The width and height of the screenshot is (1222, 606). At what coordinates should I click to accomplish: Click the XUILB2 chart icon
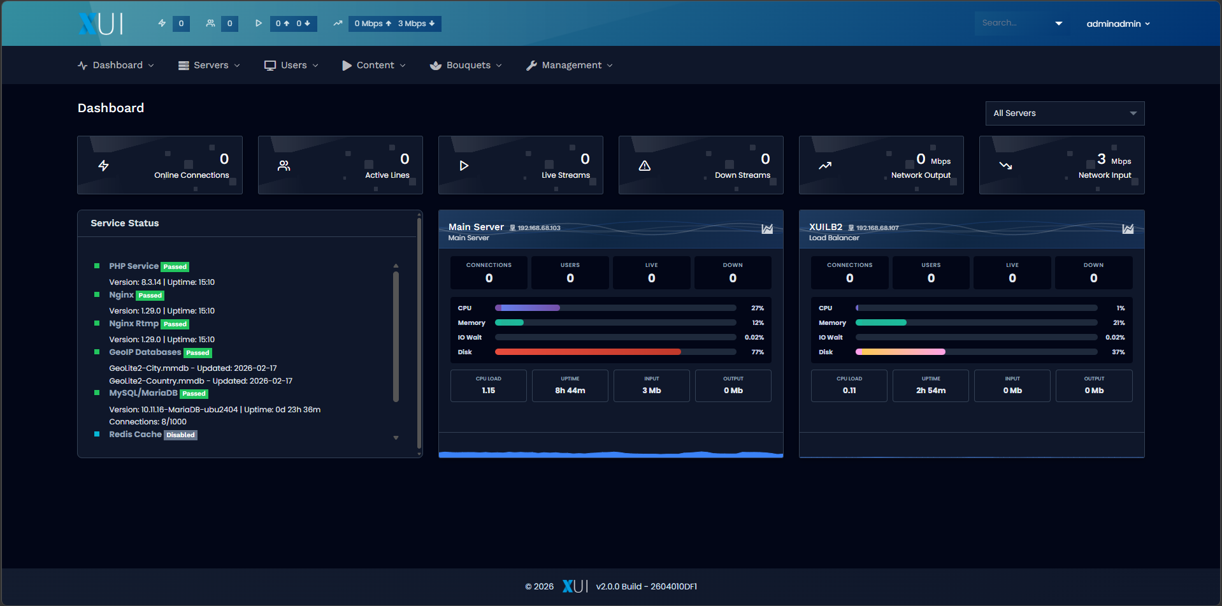(1128, 229)
